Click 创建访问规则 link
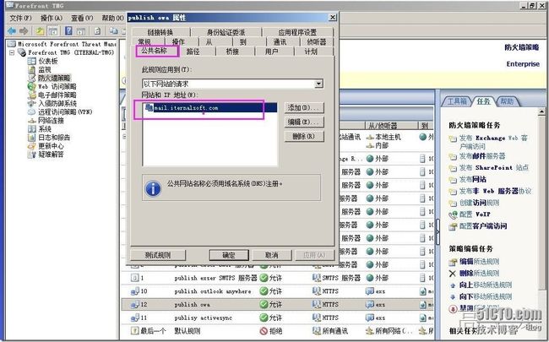This screenshot has width=549, height=342. 479,203
